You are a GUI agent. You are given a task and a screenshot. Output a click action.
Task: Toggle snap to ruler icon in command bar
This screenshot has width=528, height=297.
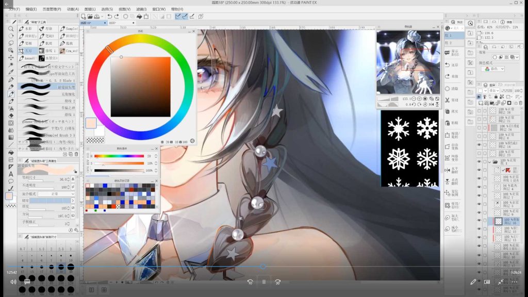177,16
